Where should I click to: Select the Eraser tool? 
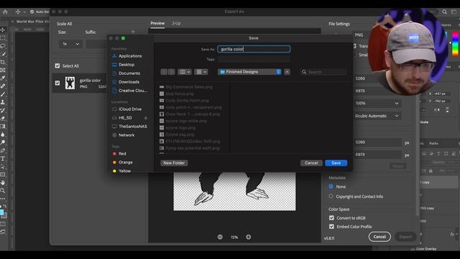coord(3,118)
